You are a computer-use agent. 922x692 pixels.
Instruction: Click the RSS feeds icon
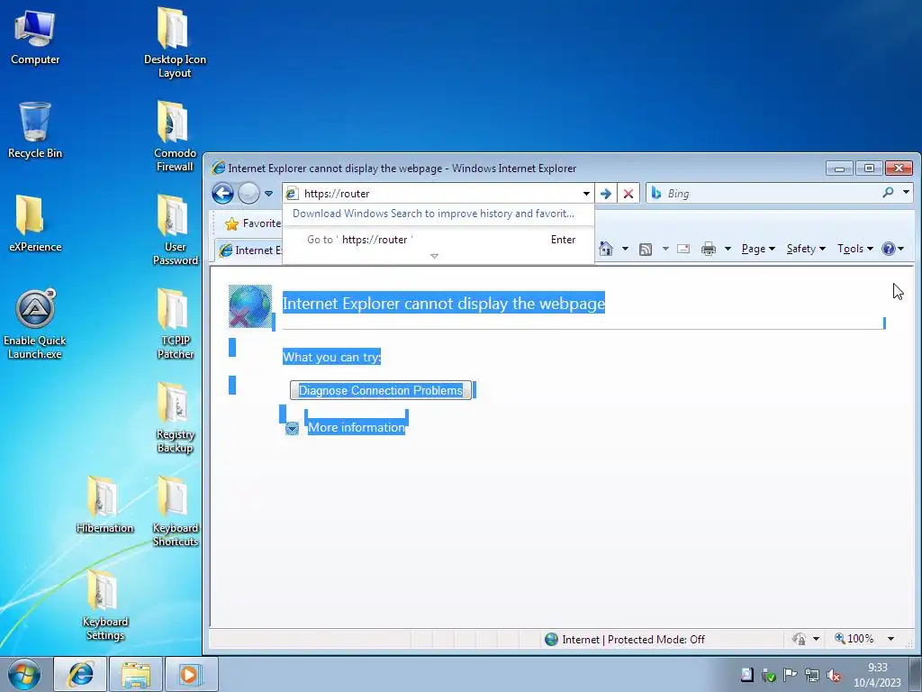click(x=645, y=249)
